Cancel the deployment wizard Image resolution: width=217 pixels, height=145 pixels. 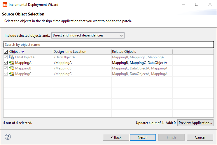(200, 137)
